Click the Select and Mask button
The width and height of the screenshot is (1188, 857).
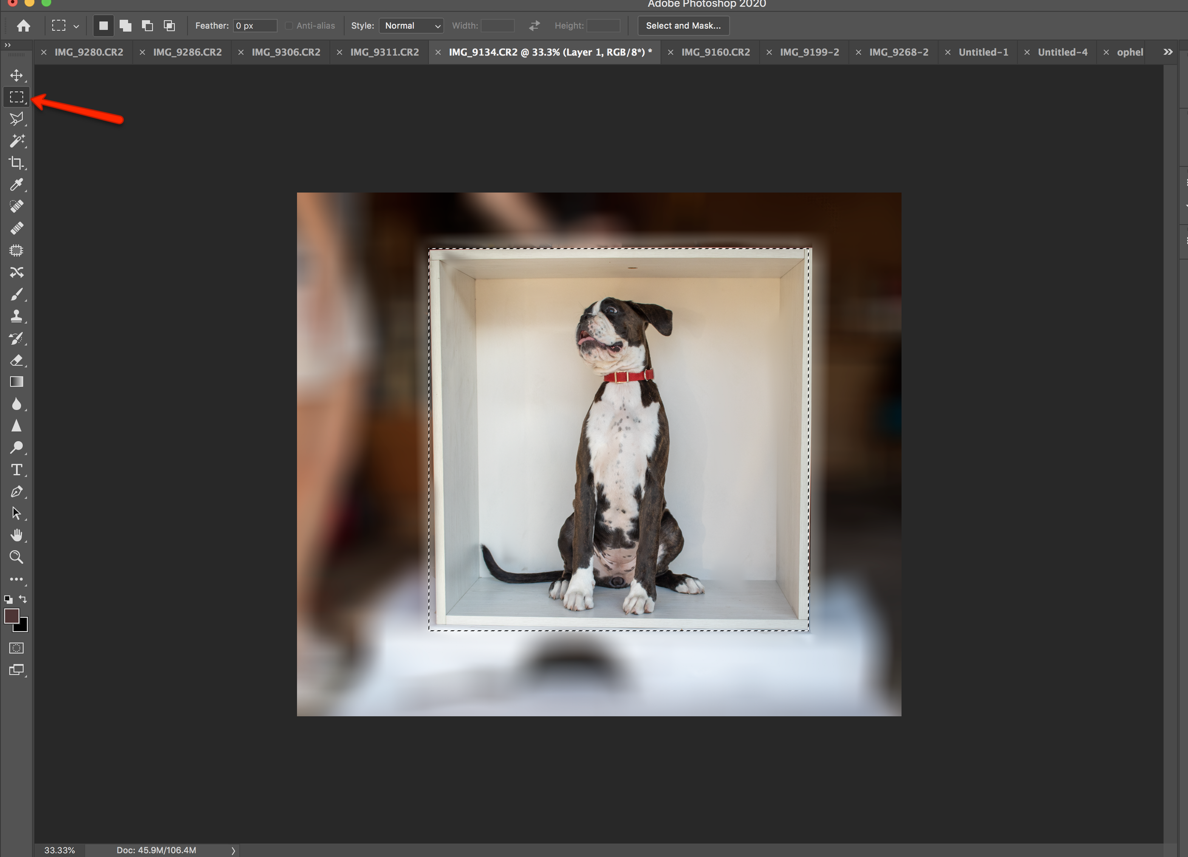[x=683, y=25]
